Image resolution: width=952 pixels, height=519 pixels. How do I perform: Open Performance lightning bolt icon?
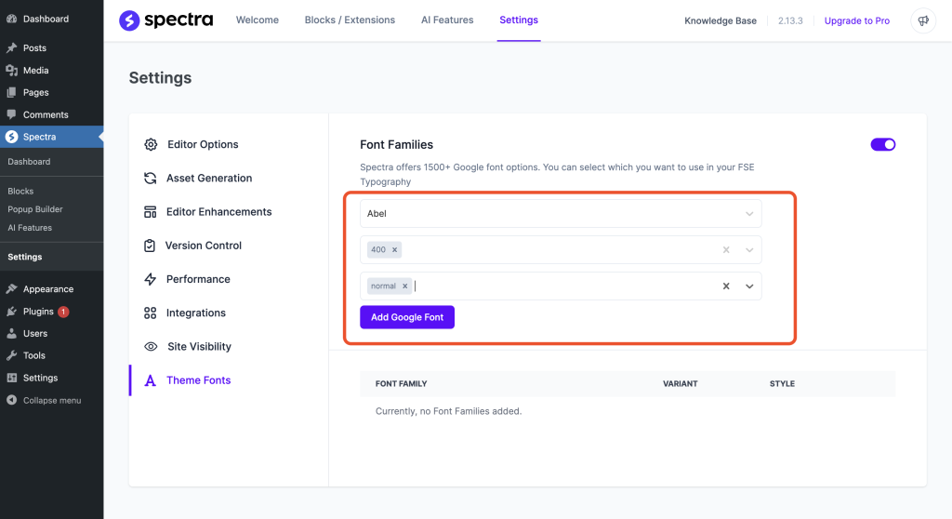[151, 279]
